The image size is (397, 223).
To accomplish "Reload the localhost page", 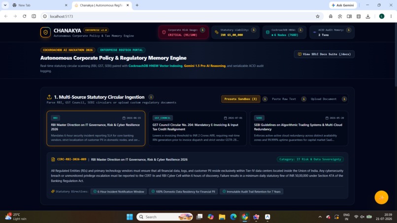I will pos(24,16).
